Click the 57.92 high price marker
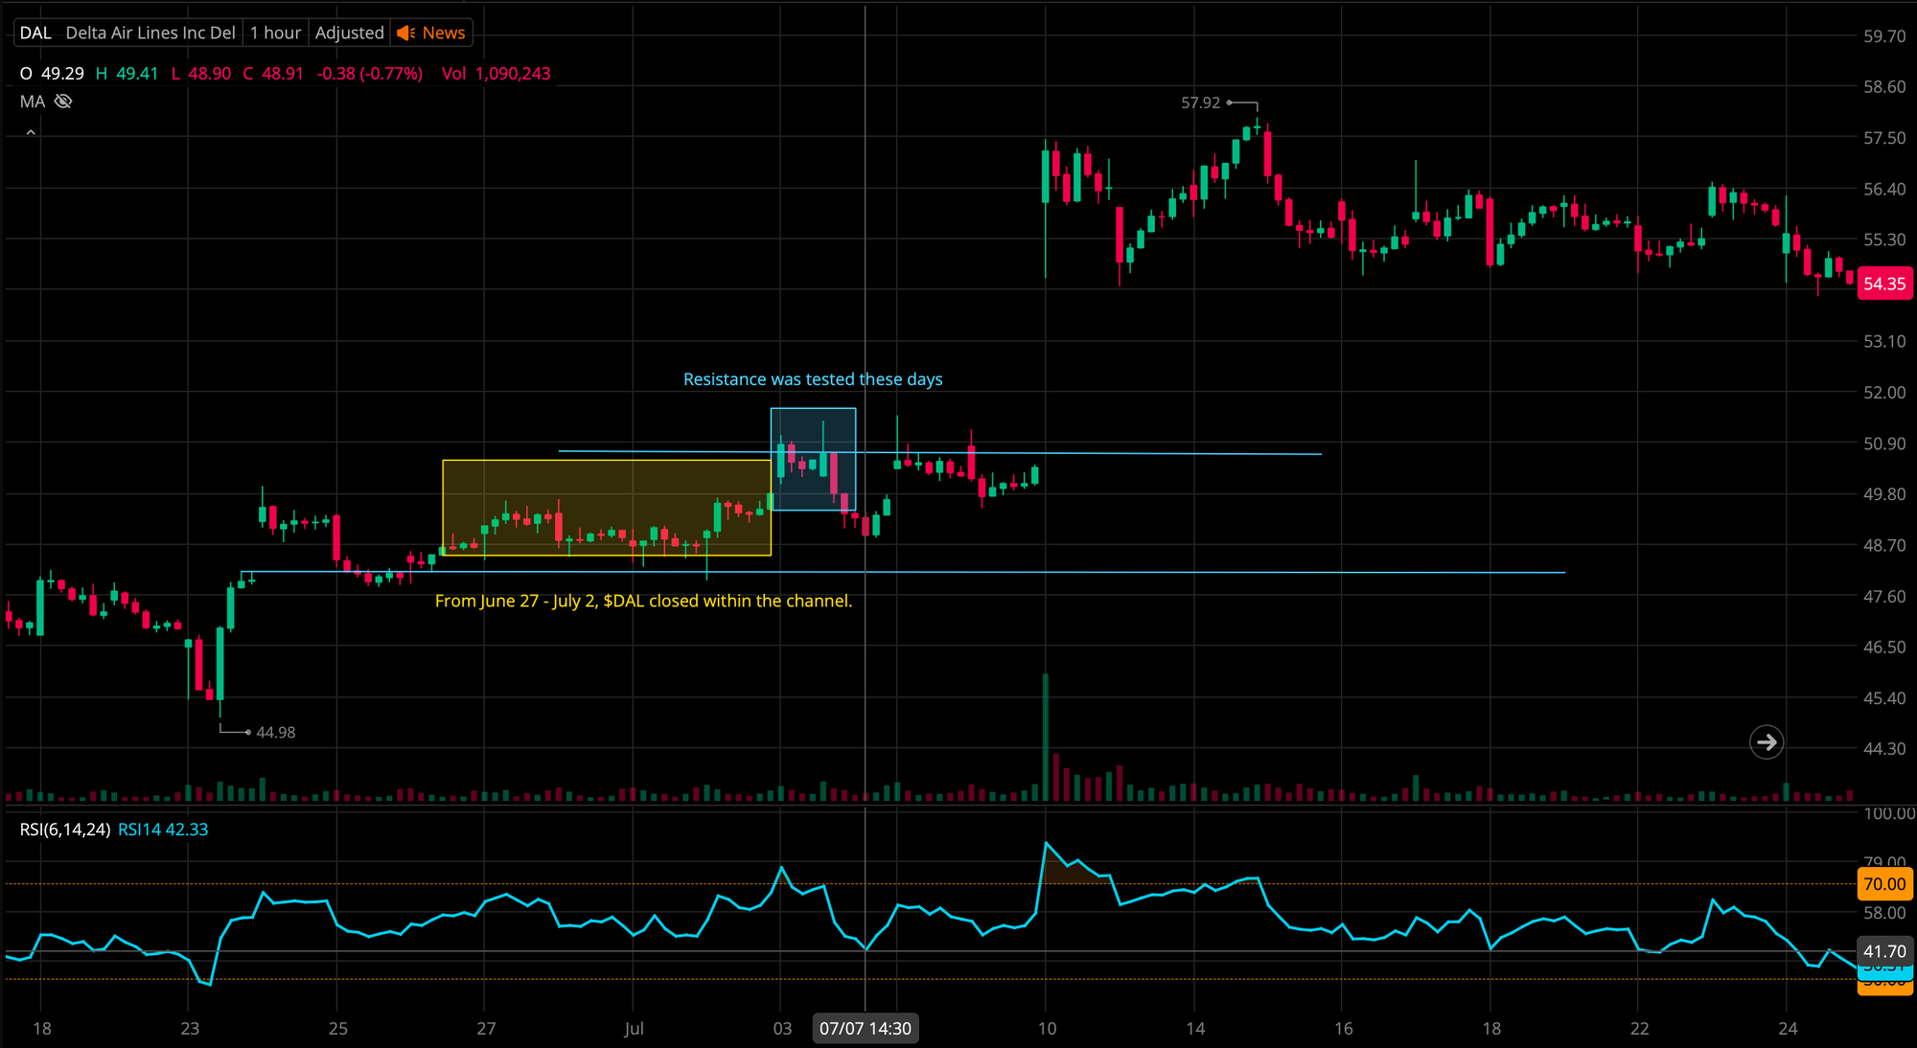 coord(1200,103)
